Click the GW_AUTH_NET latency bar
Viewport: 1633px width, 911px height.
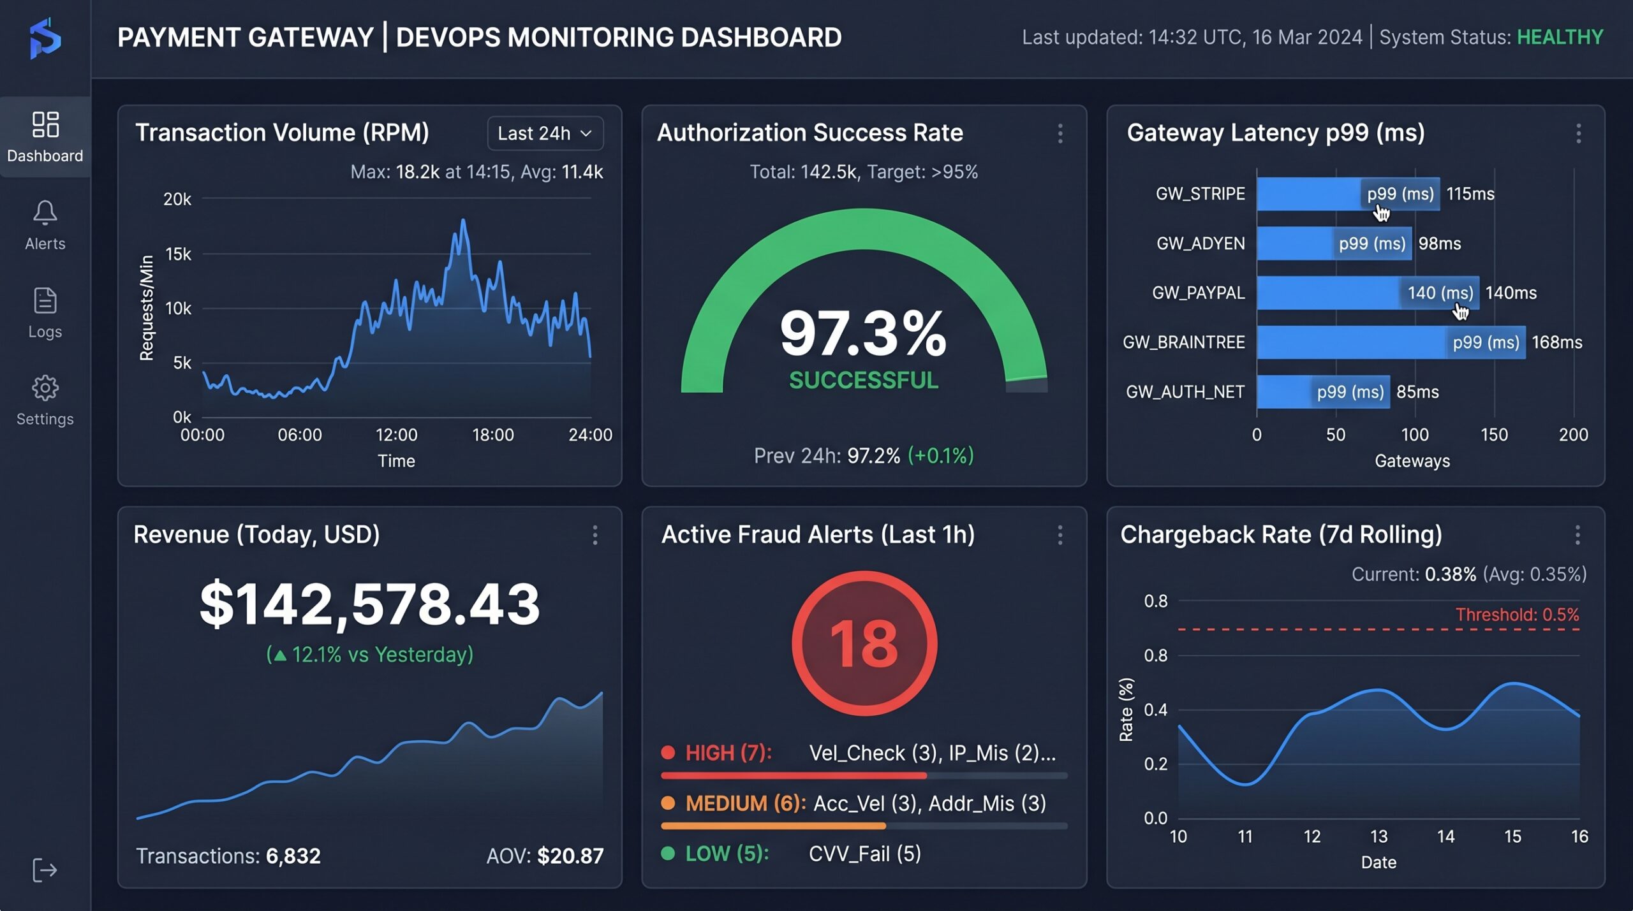1323,391
